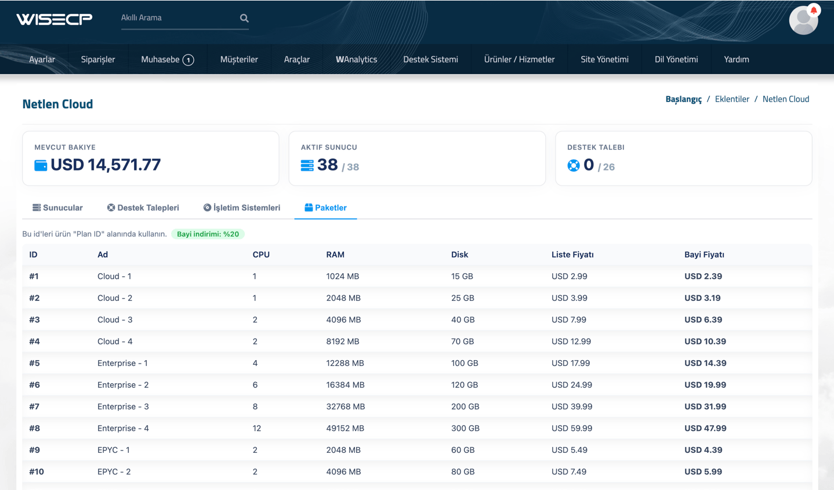Viewport: 834px width, 490px height.
Task: Click the Bayi Fiyatı column header
Action: (x=704, y=255)
